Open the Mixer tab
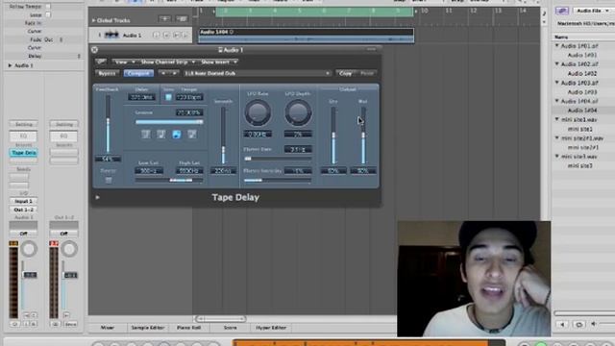This screenshot has height=346, width=615. (108, 328)
